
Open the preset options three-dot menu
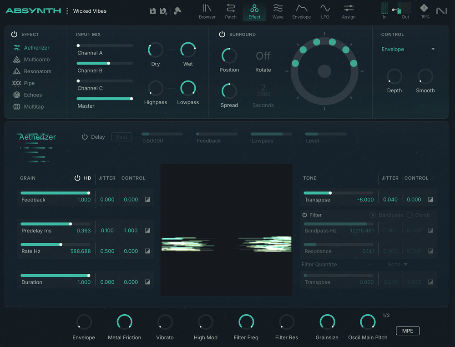[67, 11]
